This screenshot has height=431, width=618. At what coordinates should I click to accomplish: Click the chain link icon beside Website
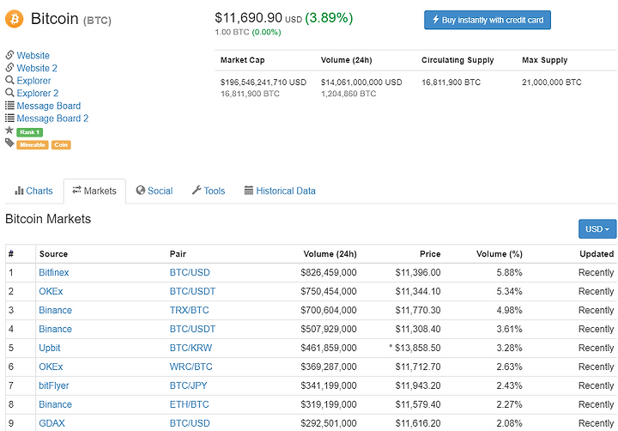(x=9, y=55)
